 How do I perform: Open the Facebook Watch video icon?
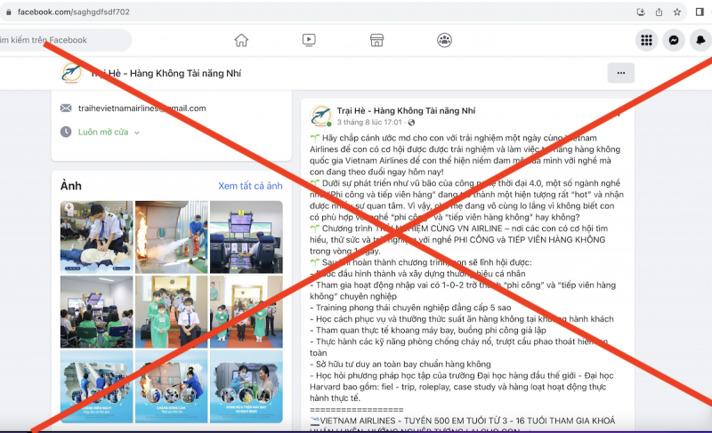click(x=309, y=40)
